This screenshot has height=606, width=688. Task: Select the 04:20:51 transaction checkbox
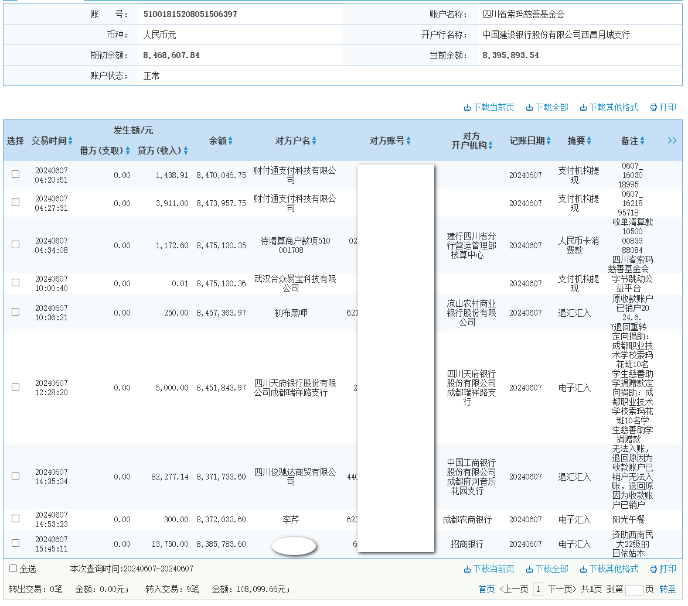click(15, 174)
